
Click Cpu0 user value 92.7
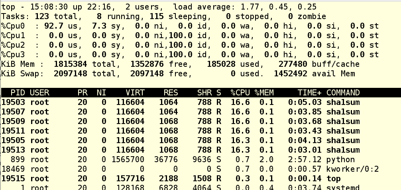pos(54,26)
